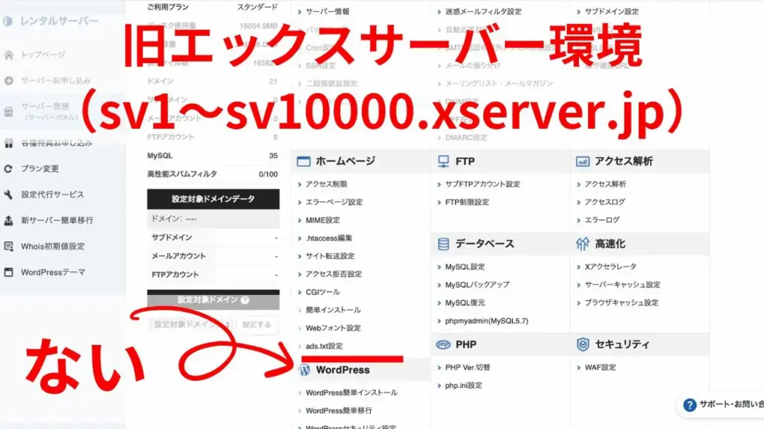Open プラン変更 in the sidebar

[40, 169]
